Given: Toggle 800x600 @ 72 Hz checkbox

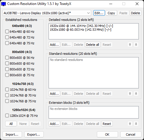Looking at the screenshot, I should 7,69.
